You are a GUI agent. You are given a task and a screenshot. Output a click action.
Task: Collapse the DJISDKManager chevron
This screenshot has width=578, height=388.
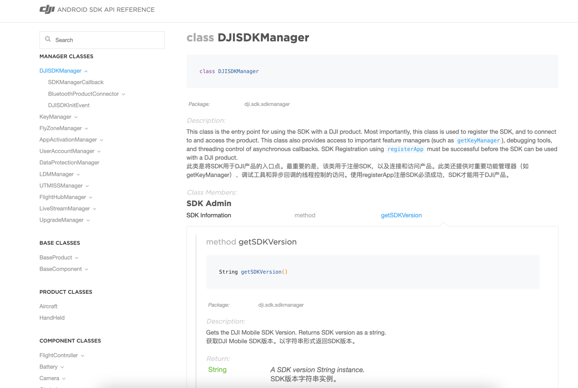pos(86,71)
